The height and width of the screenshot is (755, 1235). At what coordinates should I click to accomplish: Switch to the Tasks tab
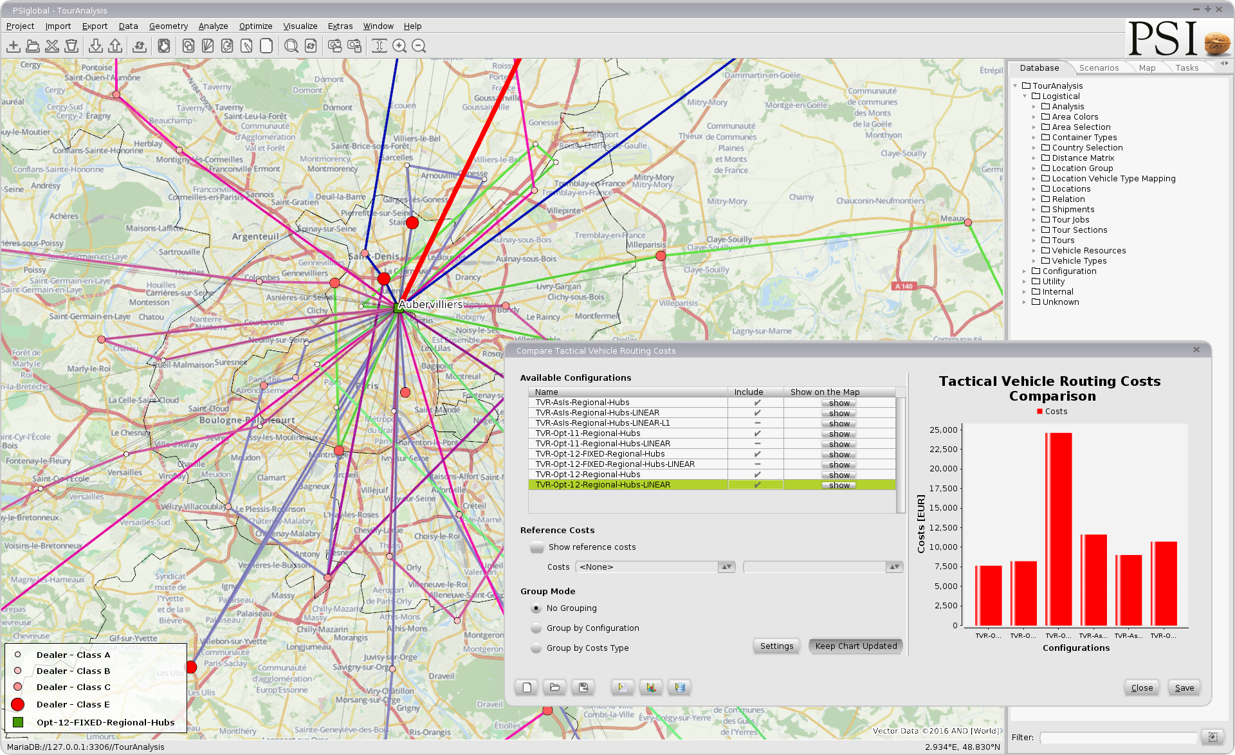1187,68
